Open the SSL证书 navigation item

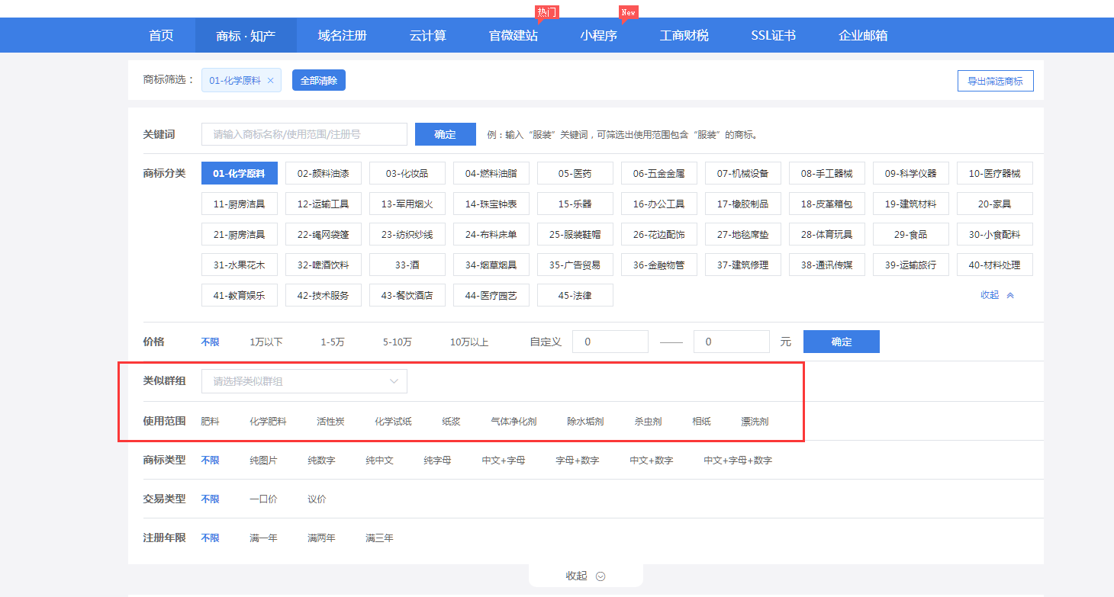click(774, 35)
